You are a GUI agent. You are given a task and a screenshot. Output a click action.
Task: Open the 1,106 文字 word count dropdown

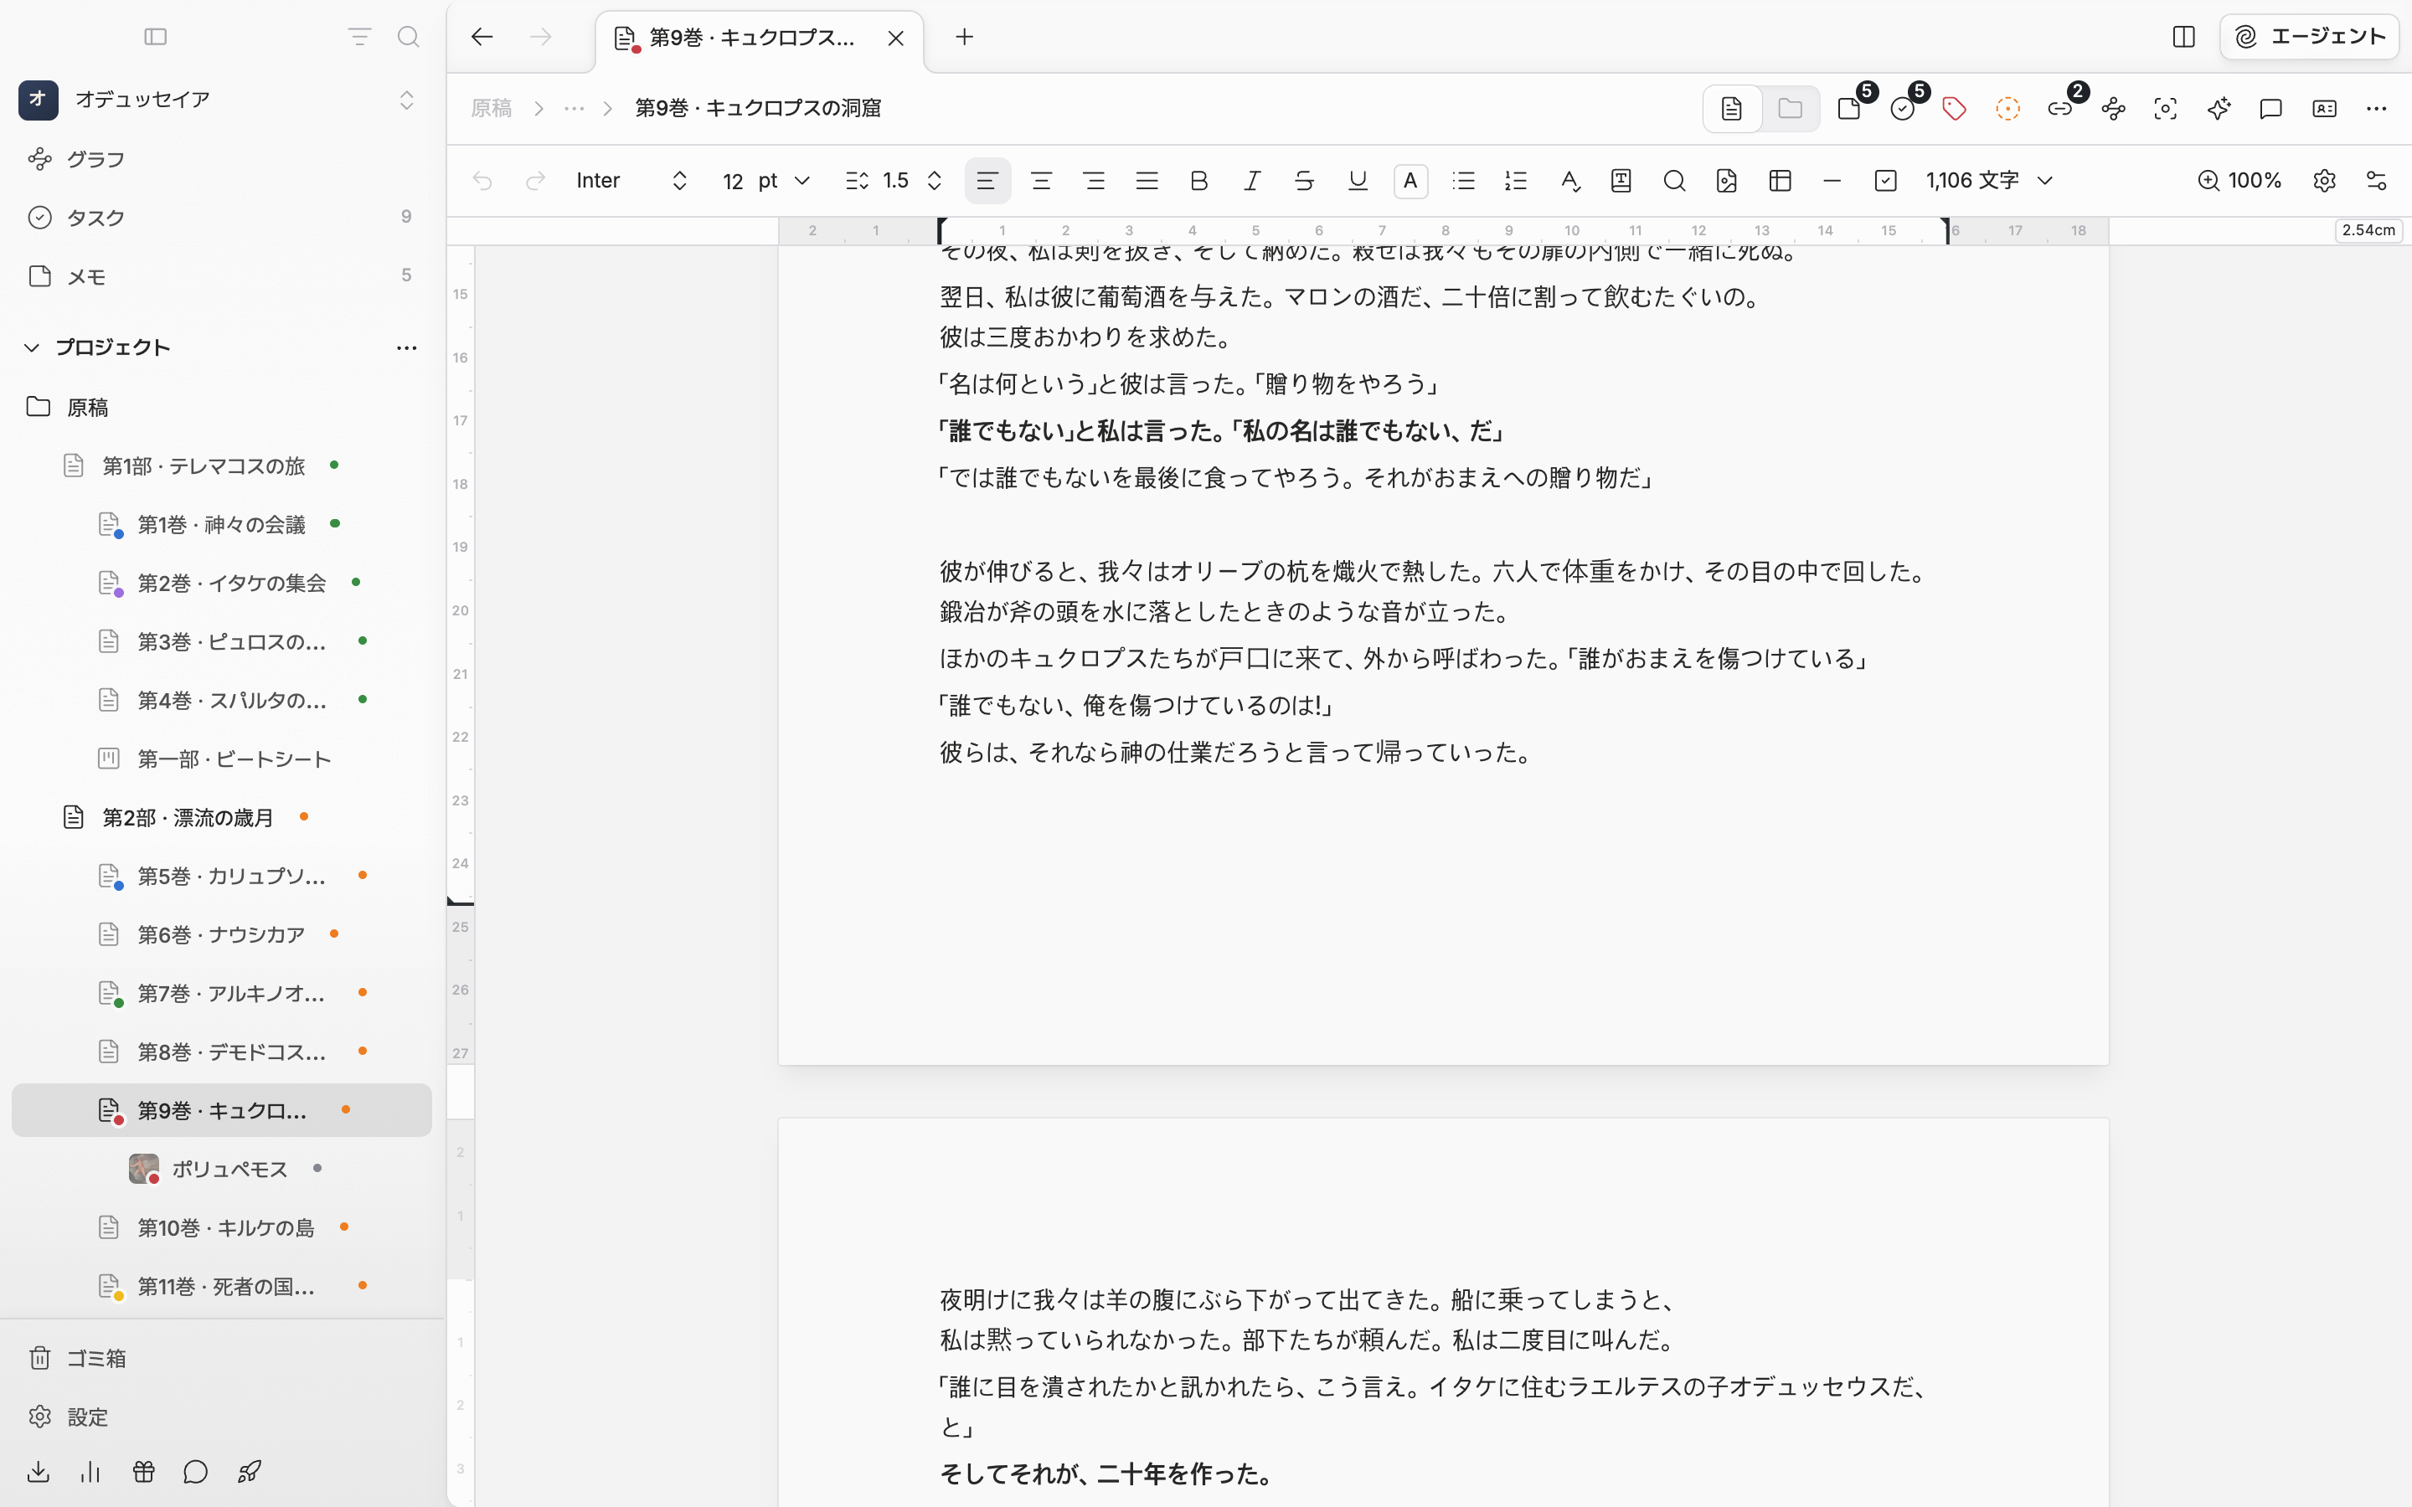1989,180
